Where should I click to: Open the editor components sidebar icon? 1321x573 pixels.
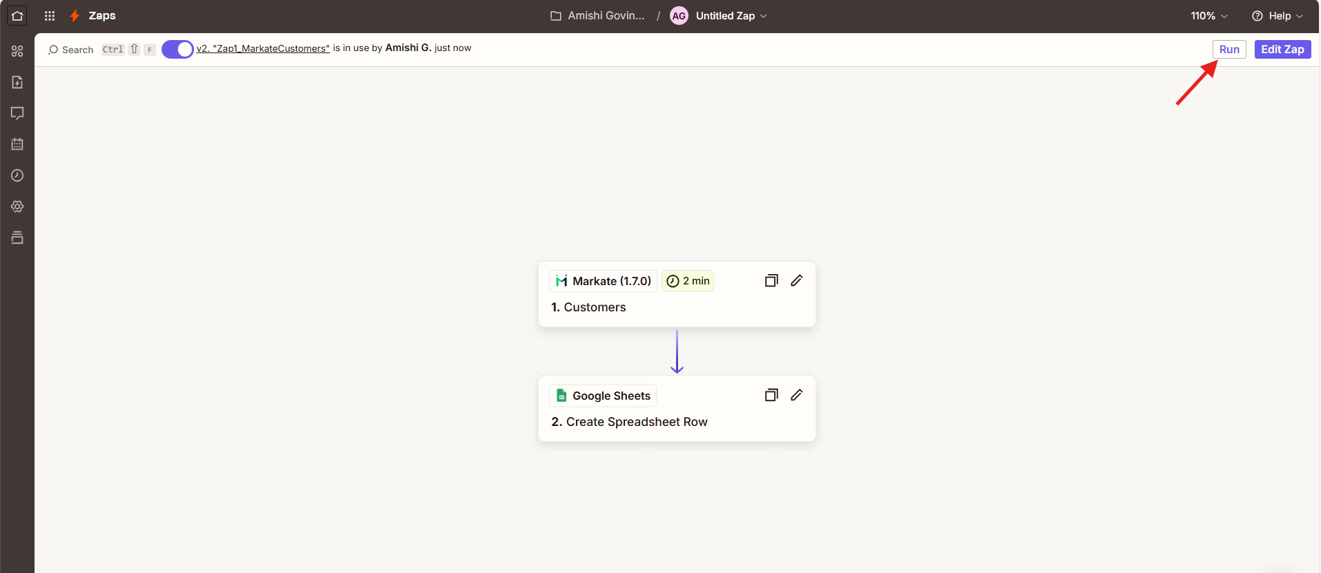coord(17,51)
